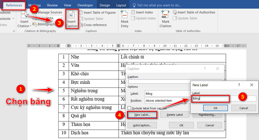This screenshot has width=259, height=140.
Task: Click the Update Index icon
Action: click(x=133, y=18)
